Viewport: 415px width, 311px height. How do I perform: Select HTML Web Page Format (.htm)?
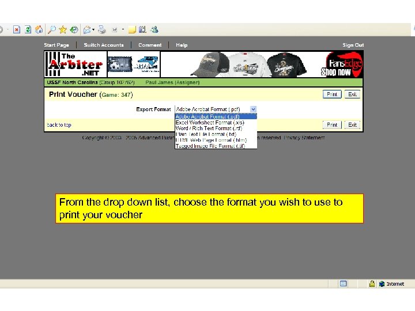coord(216,140)
